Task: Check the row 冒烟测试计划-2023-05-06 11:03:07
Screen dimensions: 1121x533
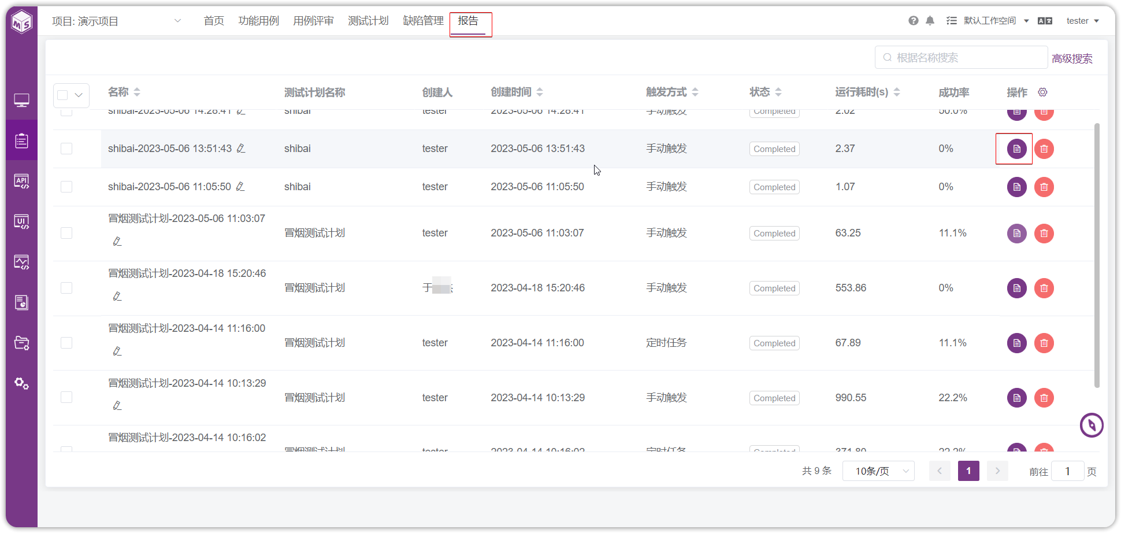Action: [66, 233]
